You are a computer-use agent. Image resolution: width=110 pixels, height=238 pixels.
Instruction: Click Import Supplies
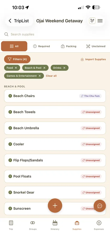point(93,59)
